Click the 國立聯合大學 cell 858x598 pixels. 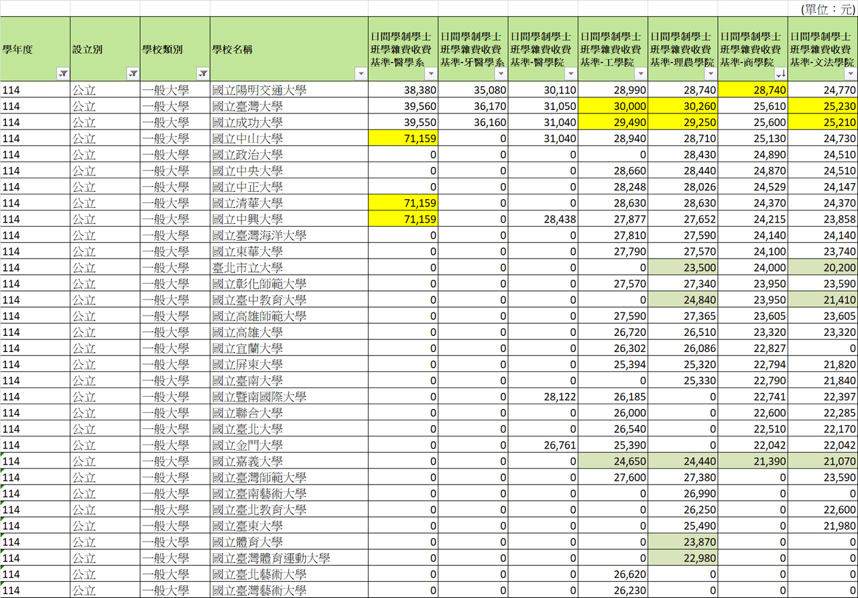pyautogui.click(x=289, y=412)
